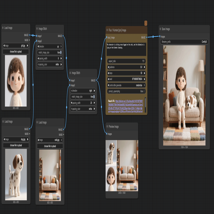The image size is (214, 214).
Task: Click the MASK output dot on the girl.jpg Load Image node
Action: (29, 40)
